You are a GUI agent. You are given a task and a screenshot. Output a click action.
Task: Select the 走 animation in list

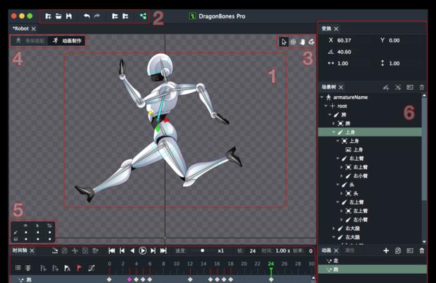(372, 261)
